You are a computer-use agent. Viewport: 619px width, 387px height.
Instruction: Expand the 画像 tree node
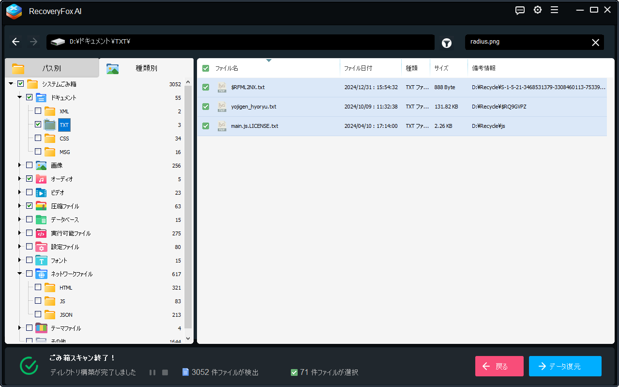(20, 165)
